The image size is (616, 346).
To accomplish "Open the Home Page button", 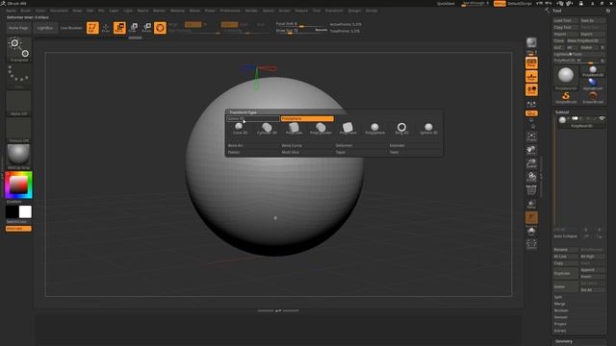I will (18, 28).
